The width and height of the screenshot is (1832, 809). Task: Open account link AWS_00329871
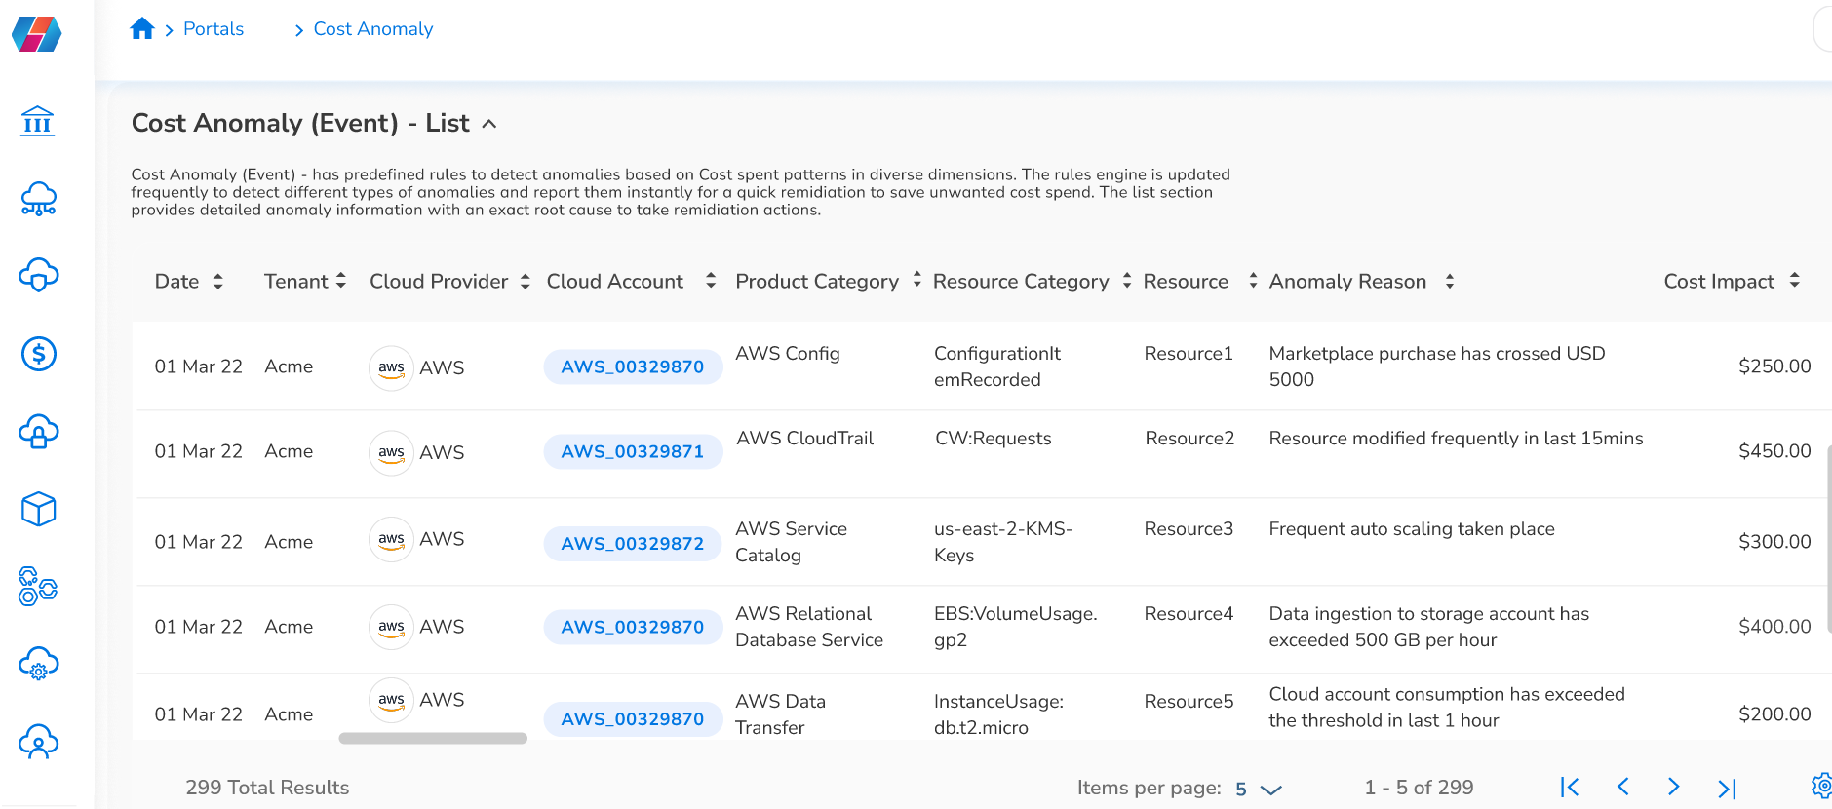632,452
